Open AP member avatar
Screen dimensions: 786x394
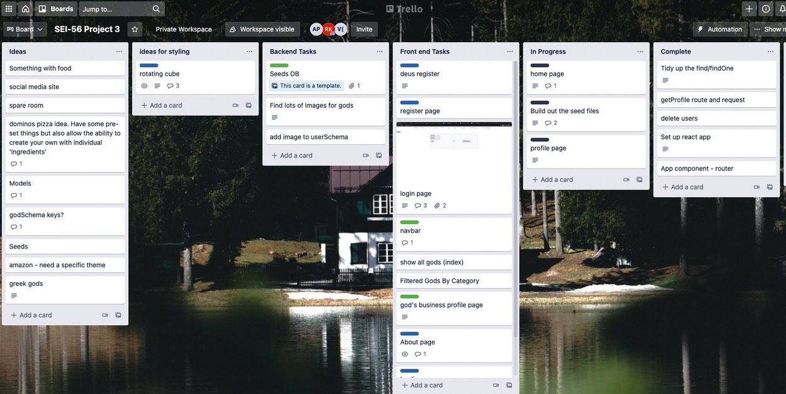tap(316, 29)
